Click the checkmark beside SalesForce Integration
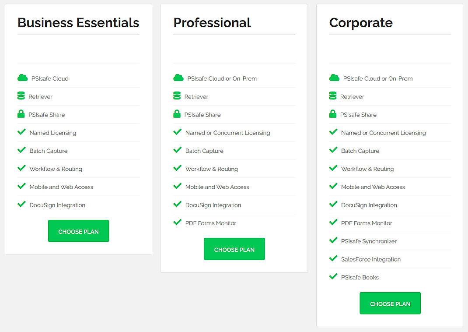This screenshot has width=468, height=332. [333, 259]
